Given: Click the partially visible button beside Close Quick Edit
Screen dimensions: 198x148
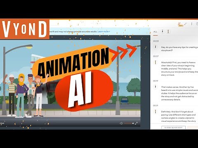Looking at the screenshot, I should click(193, 127).
